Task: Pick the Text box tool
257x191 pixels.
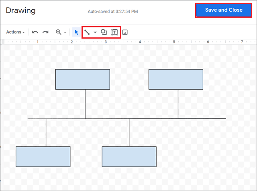Action: click(x=114, y=32)
